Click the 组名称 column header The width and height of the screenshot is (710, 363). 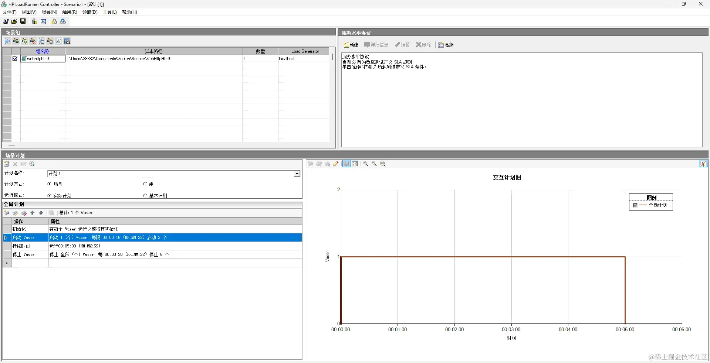pyautogui.click(x=43, y=51)
